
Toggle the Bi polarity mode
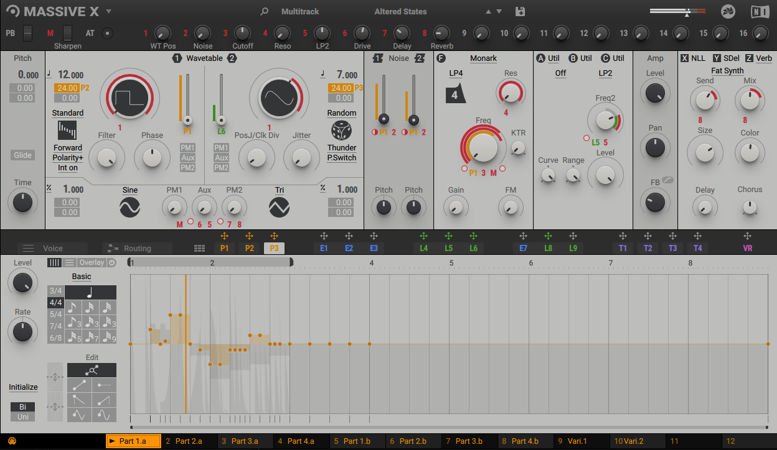pos(23,407)
